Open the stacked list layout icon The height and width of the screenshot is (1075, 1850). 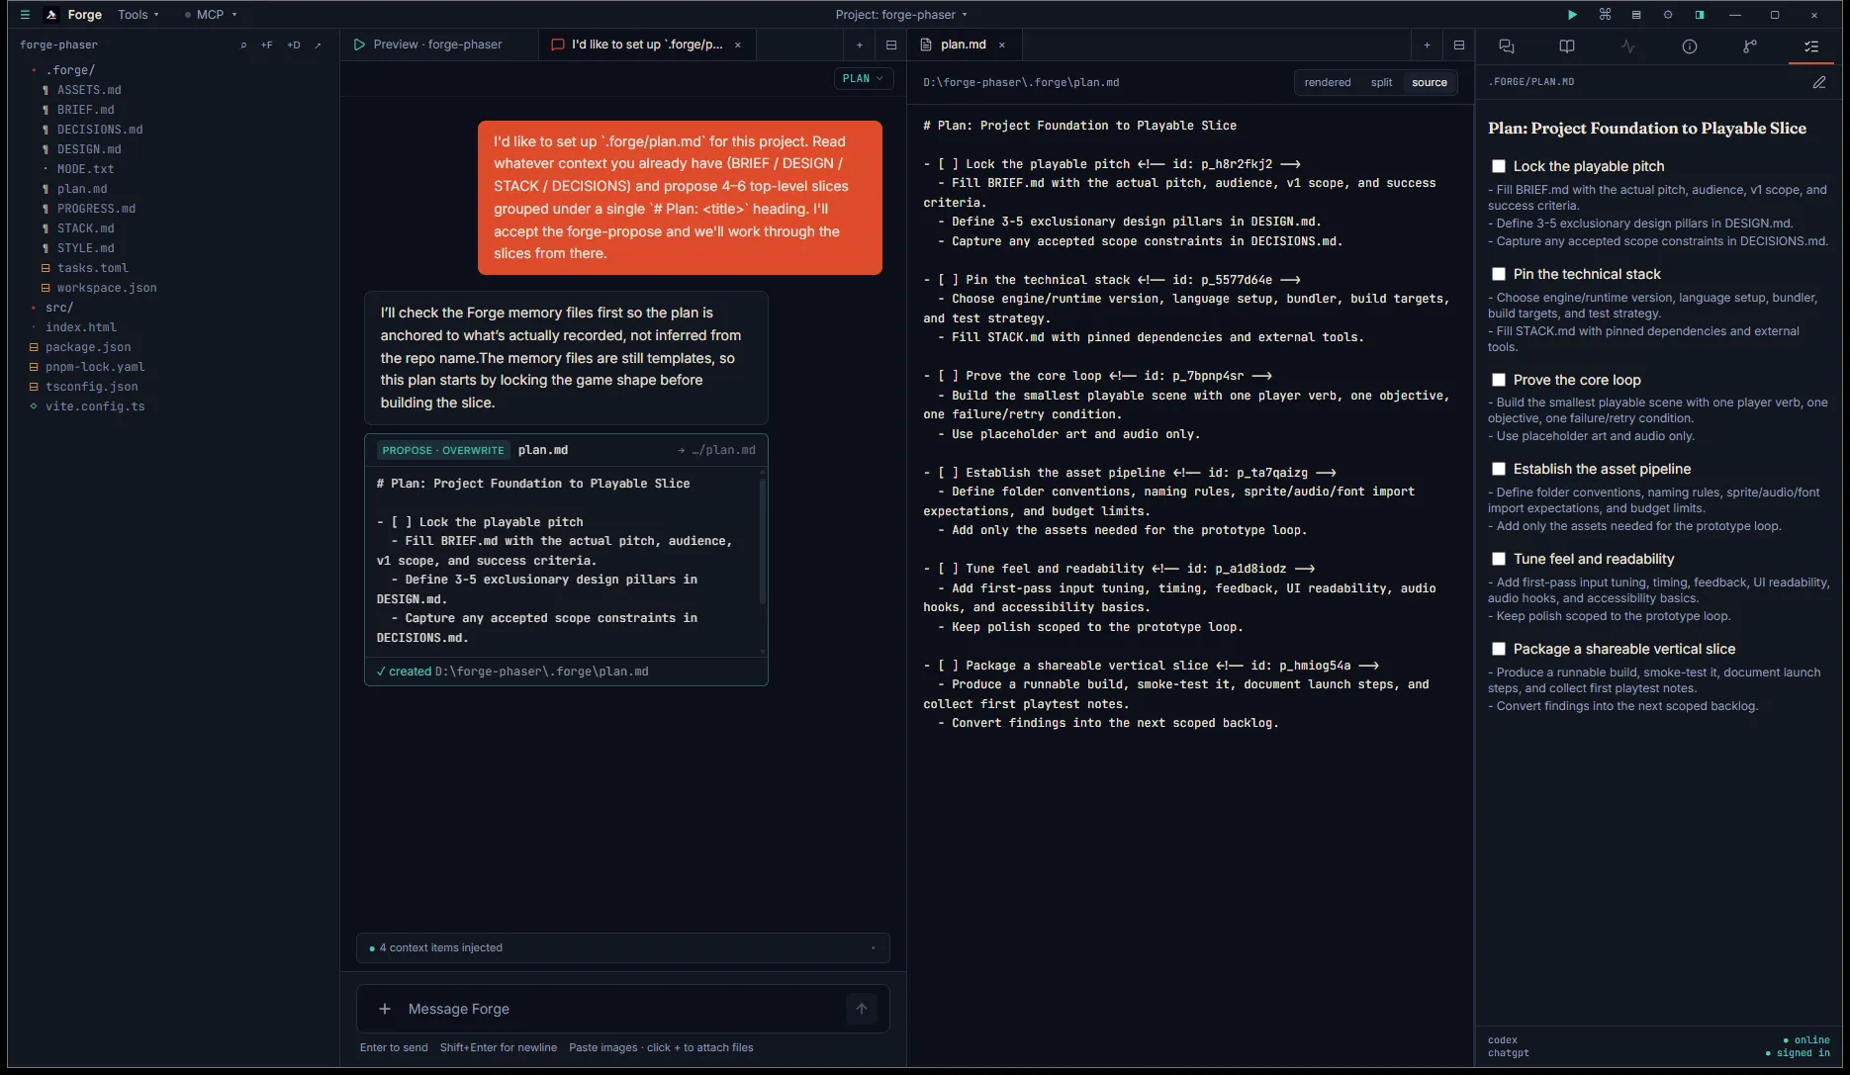(1636, 15)
